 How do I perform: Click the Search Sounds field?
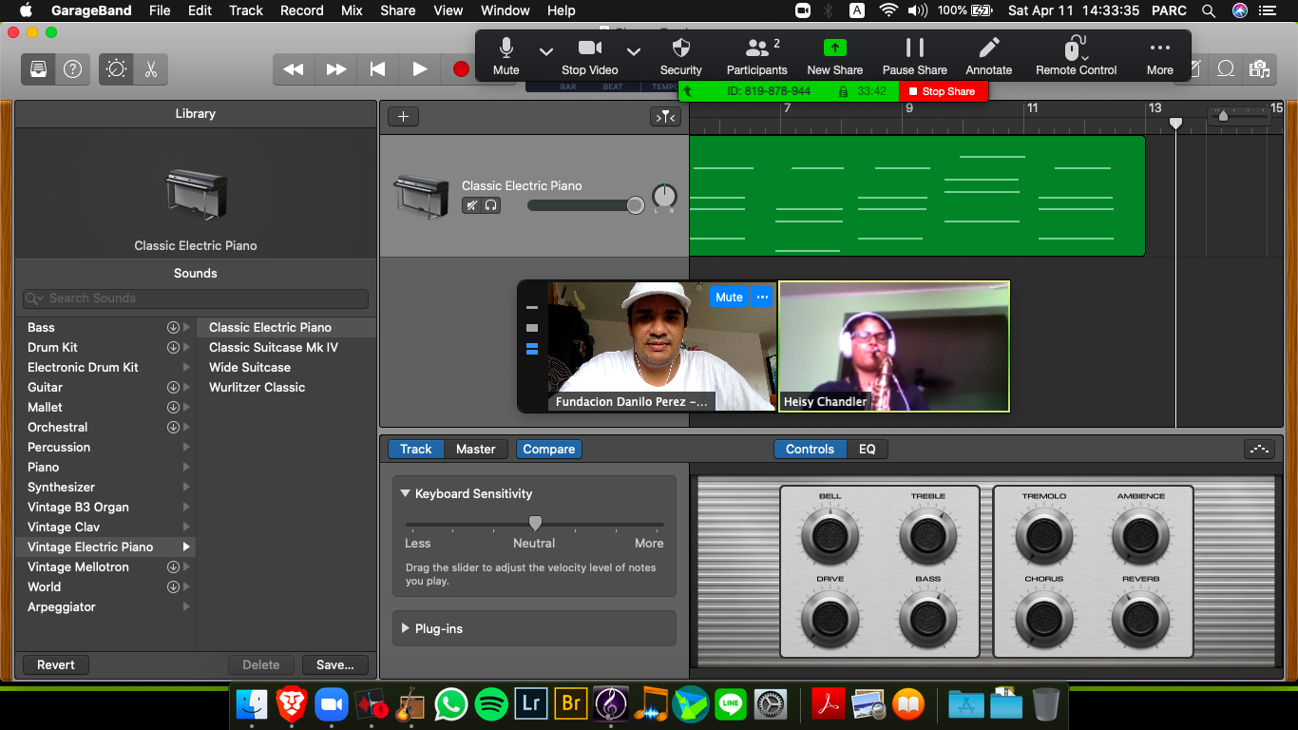[196, 298]
